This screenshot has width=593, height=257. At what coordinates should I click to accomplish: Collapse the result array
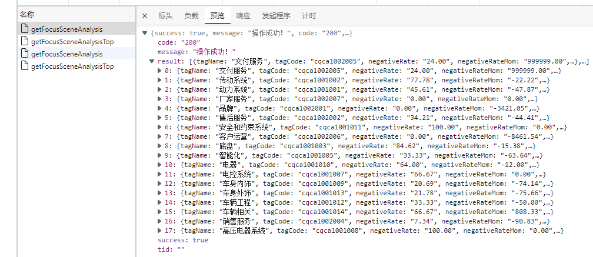pyautogui.click(x=152, y=61)
